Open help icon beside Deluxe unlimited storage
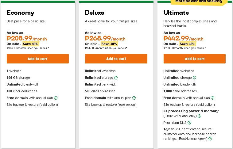 coord(116,78)
